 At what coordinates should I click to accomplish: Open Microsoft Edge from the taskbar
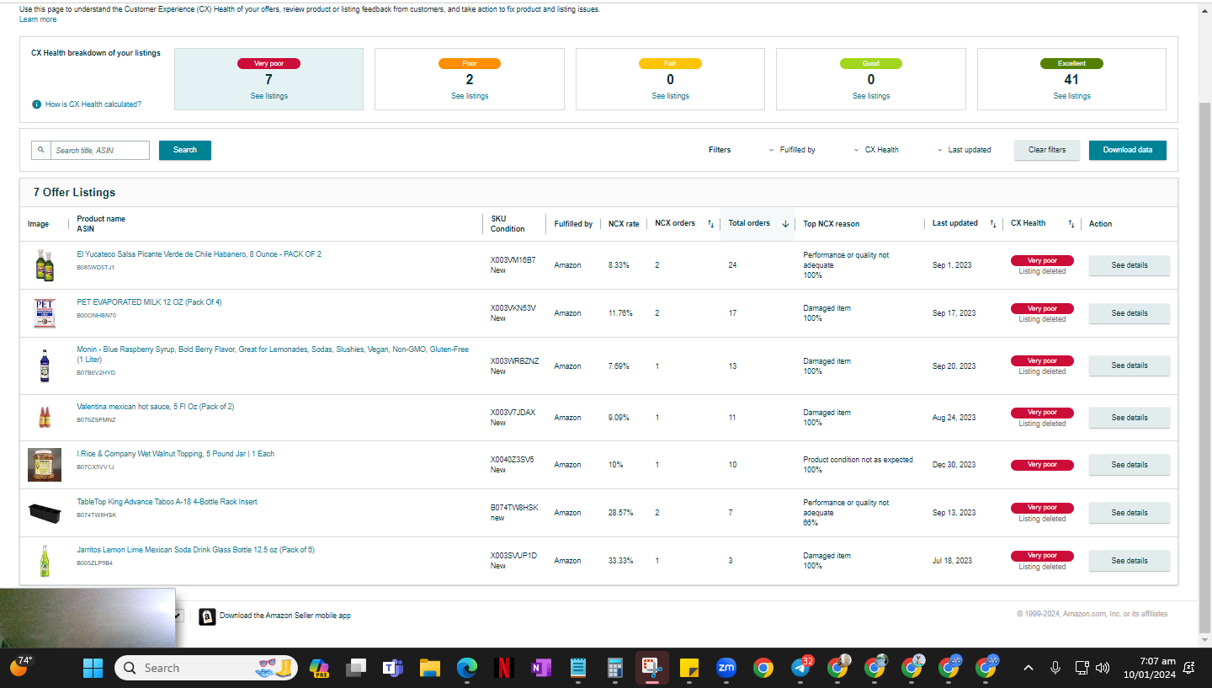(x=467, y=668)
